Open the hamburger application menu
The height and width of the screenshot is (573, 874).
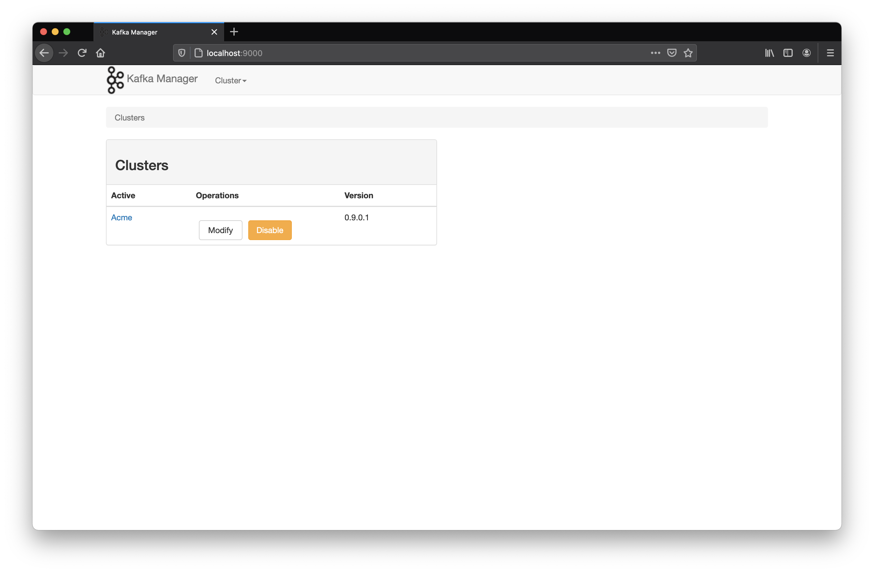pyautogui.click(x=830, y=53)
